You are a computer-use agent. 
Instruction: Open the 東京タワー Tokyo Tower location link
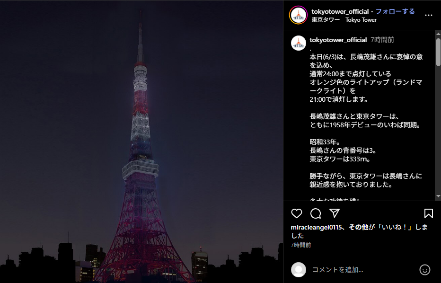coord(344,20)
